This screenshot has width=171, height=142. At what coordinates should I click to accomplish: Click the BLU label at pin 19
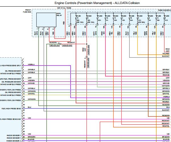pyautogui.click(x=29, y=107)
